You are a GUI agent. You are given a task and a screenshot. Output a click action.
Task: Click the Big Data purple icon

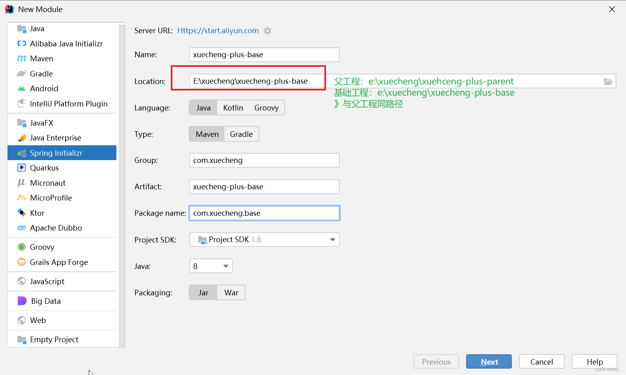(x=22, y=301)
